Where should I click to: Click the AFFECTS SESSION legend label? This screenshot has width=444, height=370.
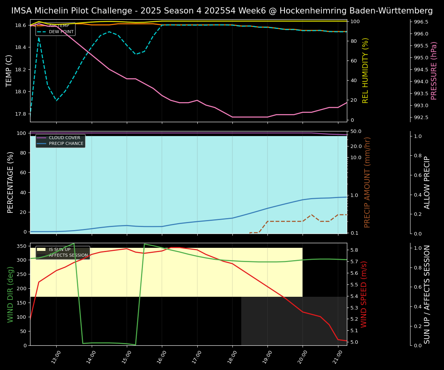coord(68,256)
